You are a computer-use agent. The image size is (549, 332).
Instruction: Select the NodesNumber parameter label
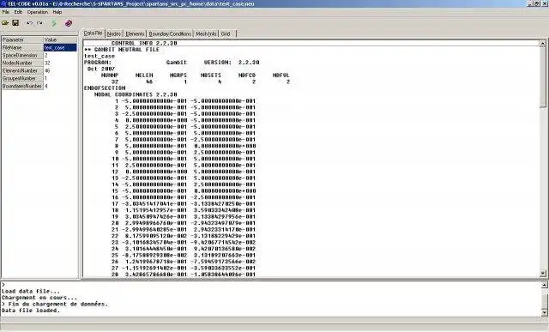point(22,63)
